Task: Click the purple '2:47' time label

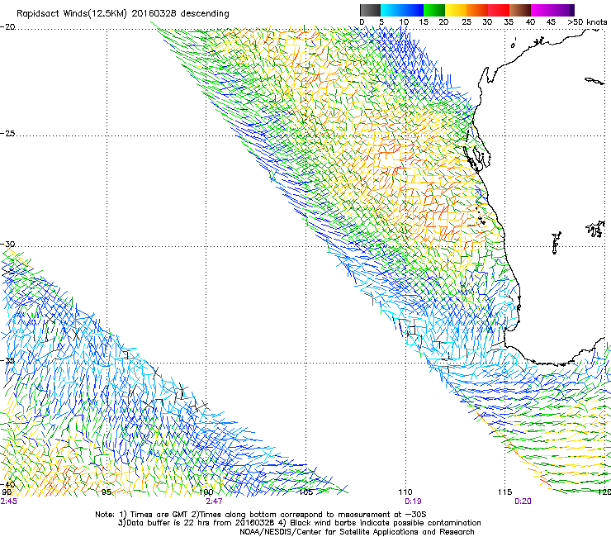Action: 214,501
